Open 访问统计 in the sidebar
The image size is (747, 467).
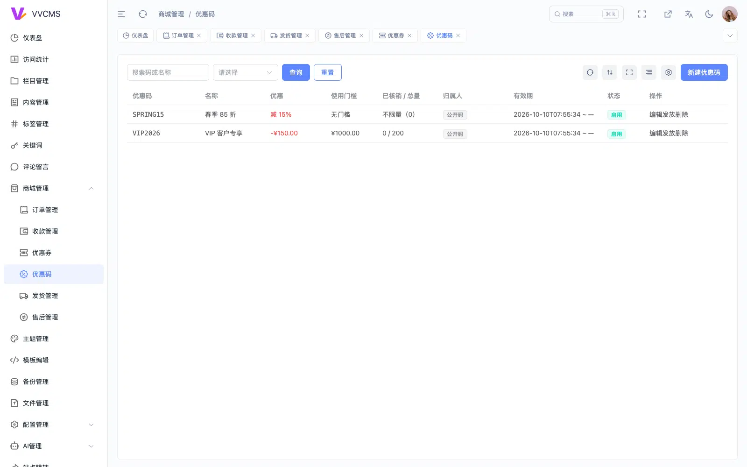point(54,59)
